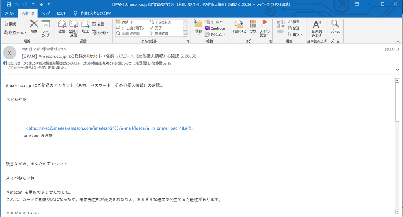Open the クイック操作 dialog launcher

click(188, 41)
